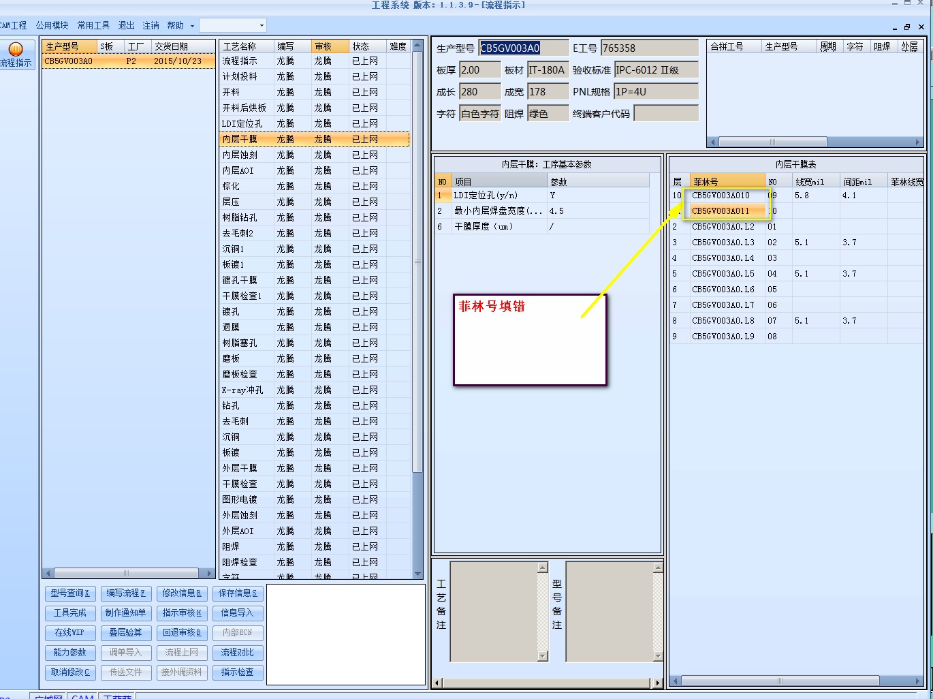Click the 型号备注 text area
Image resolution: width=933 pixels, height=699 pixels.
pyautogui.click(x=610, y=612)
